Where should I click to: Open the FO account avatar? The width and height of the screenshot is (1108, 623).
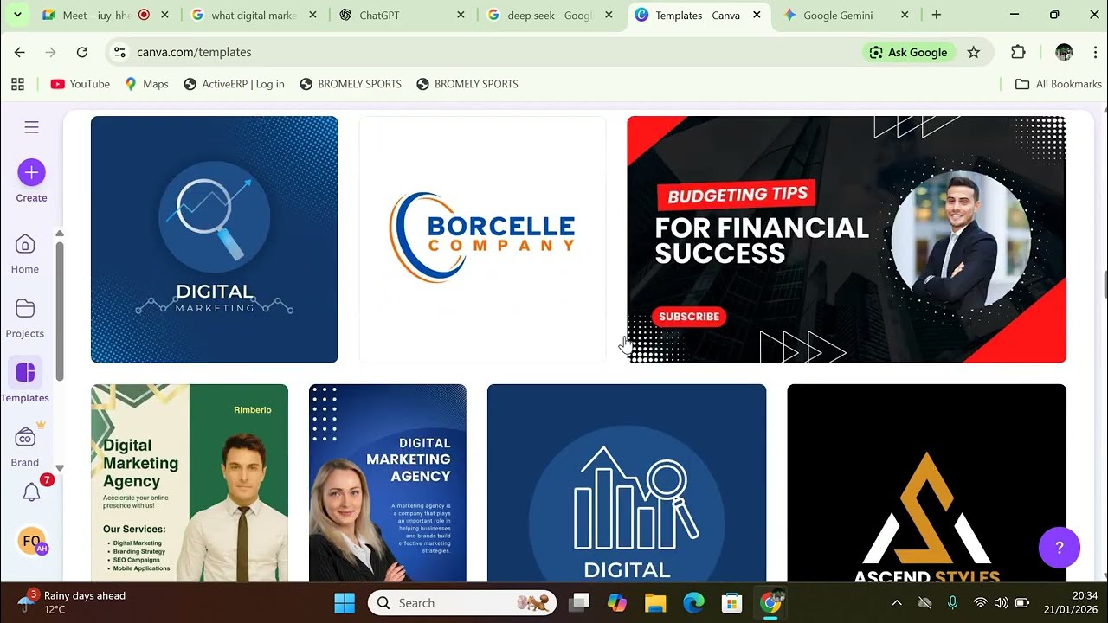(x=32, y=542)
